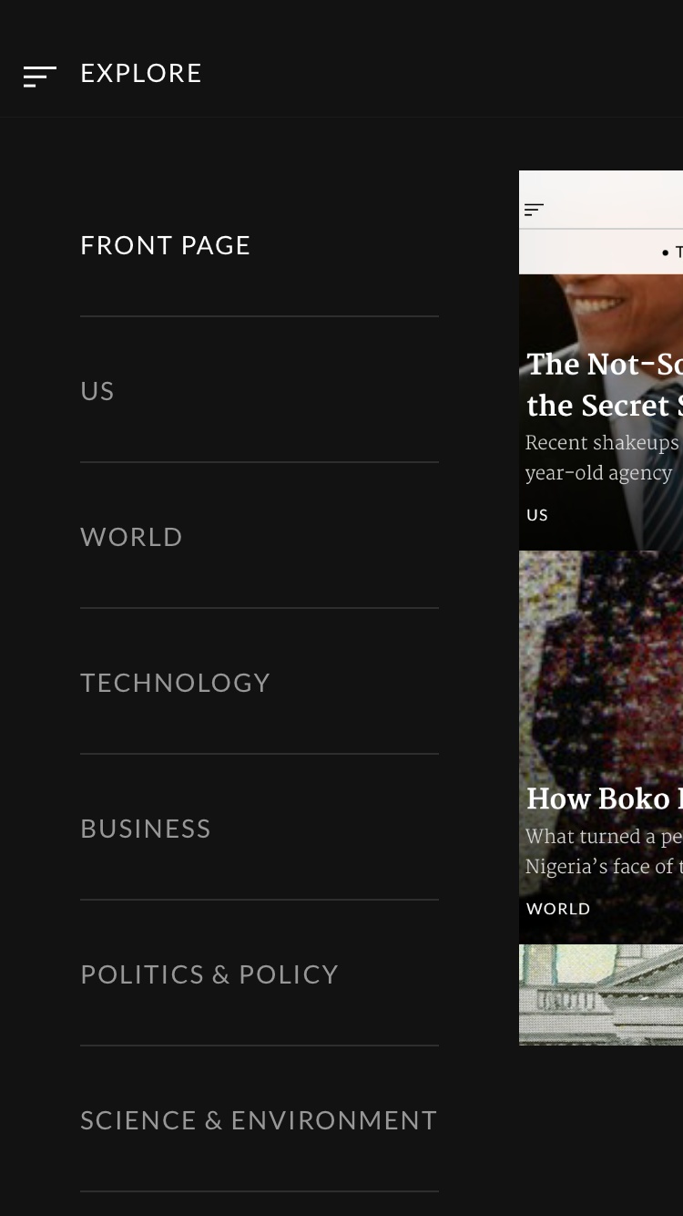
Task: Open the How Boko article headline
Action: tap(605, 799)
